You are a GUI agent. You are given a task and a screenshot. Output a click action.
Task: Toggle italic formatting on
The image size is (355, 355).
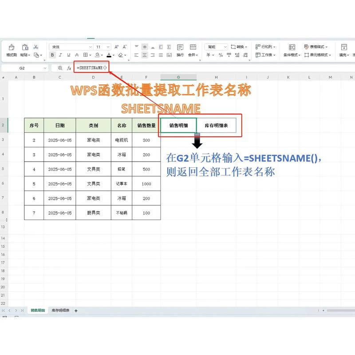coord(59,55)
